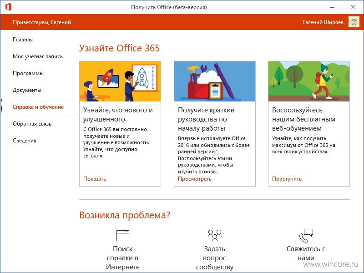Click the browser window help search icon

(122, 236)
